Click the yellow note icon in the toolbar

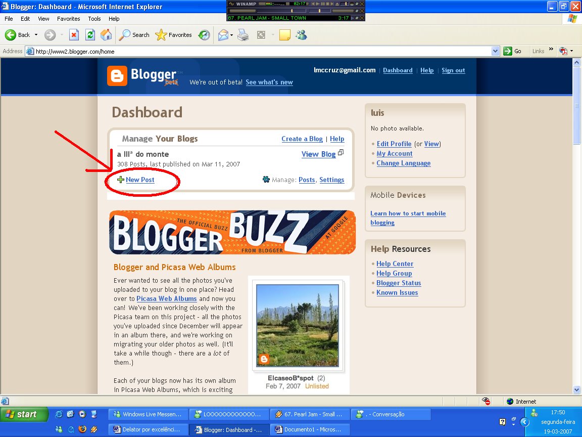click(x=285, y=35)
